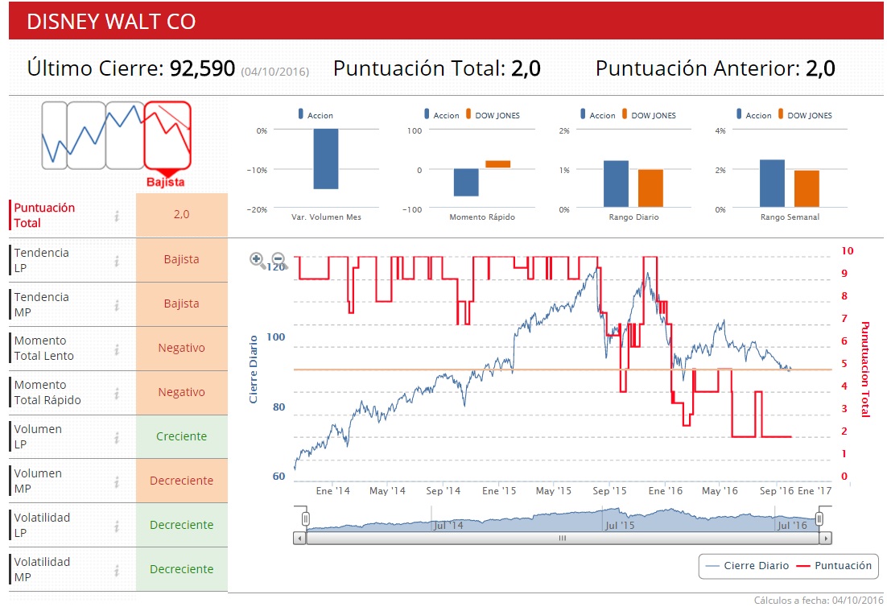This screenshot has width=887, height=607.
Task: Open info icon for Puntuación Total row
Action: pyautogui.click(x=117, y=216)
